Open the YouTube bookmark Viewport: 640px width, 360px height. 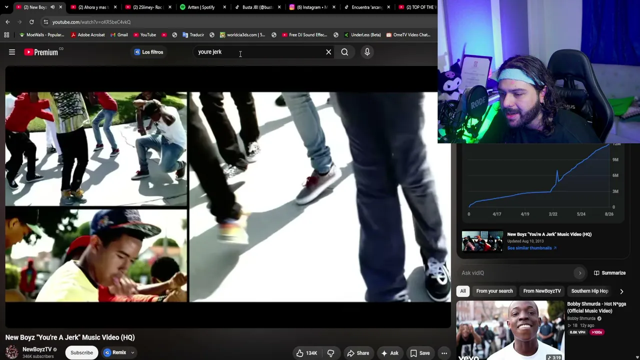[144, 35]
